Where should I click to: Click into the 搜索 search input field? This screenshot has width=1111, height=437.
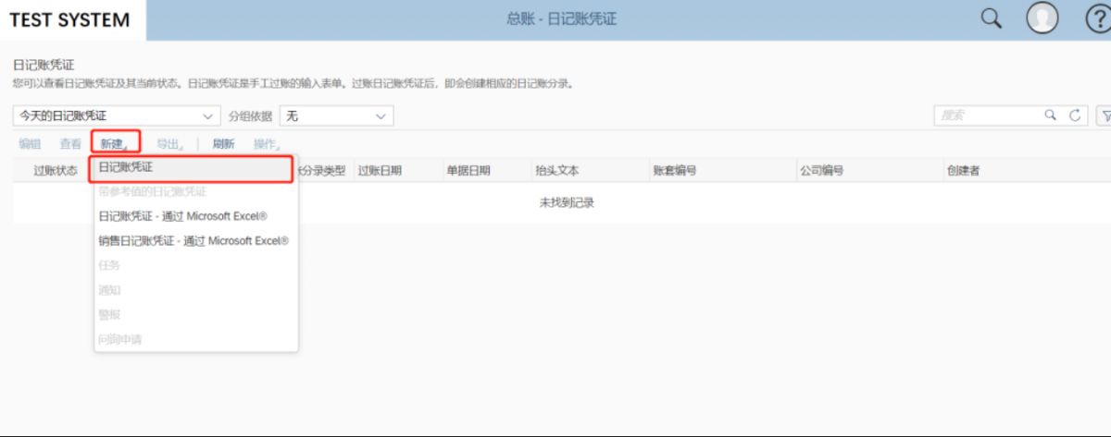click(986, 115)
